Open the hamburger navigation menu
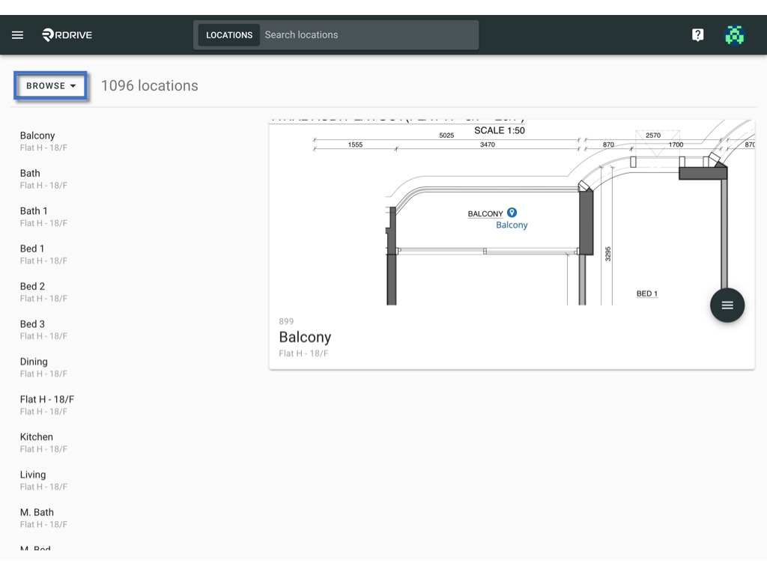Image resolution: width=767 pixels, height=575 pixels. pos(18,34)
